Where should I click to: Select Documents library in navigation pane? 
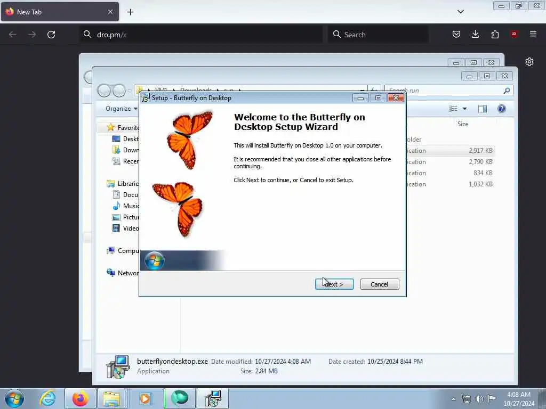125,195
